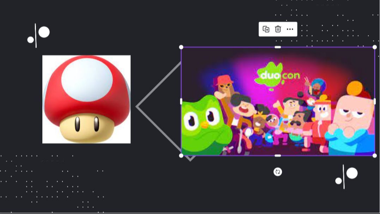380x214 pixels.
Task: Open the more options ellipsis menu
Action: point(290,29)
